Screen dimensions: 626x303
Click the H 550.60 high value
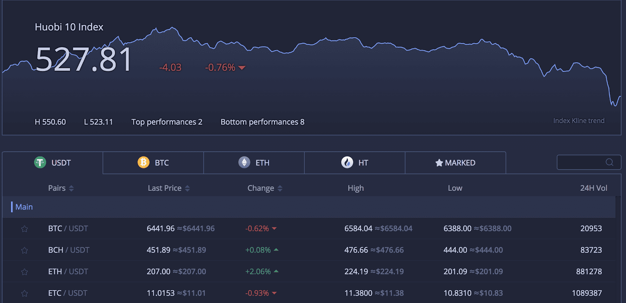tap(50, 122)
